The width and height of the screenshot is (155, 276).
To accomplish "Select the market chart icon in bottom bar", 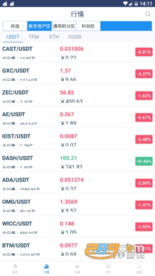I will tap(46, 267).
